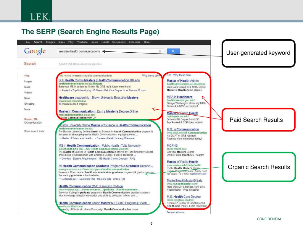Click the Degree Requirements sitelink

click(x=85, y=159)
